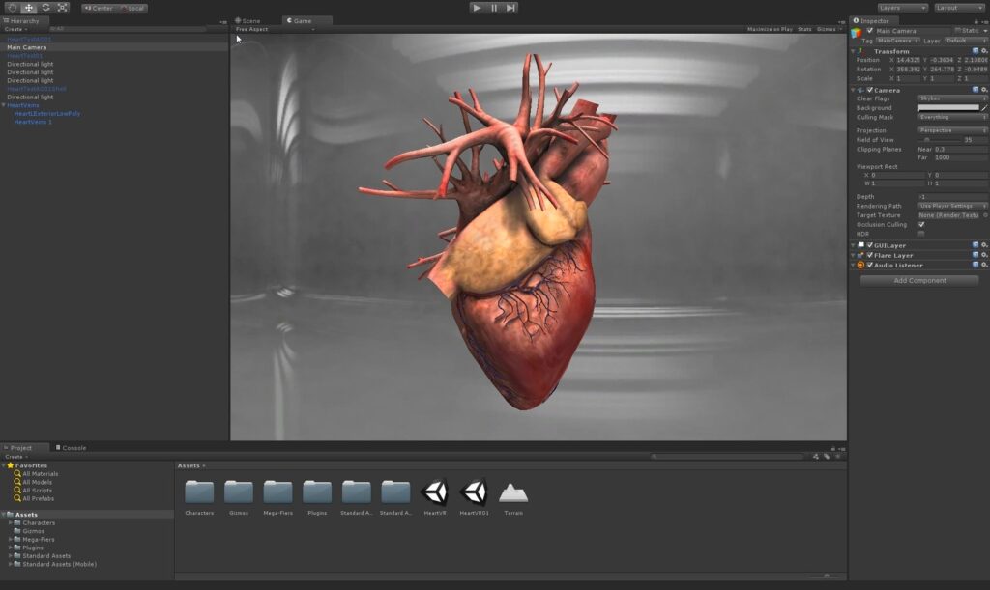
Task: Select the Hand tool in toolbar
Action: pos(12,8)
